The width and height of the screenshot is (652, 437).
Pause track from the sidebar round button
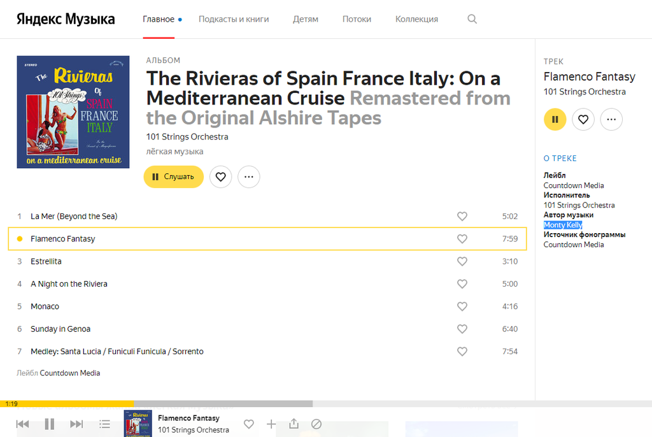555,120
